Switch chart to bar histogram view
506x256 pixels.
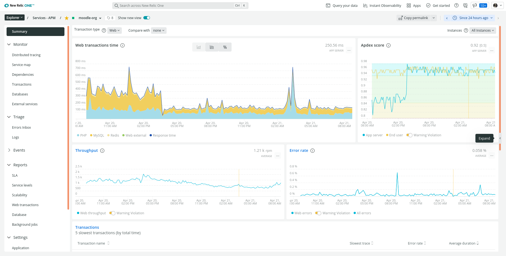coord(212,47)
